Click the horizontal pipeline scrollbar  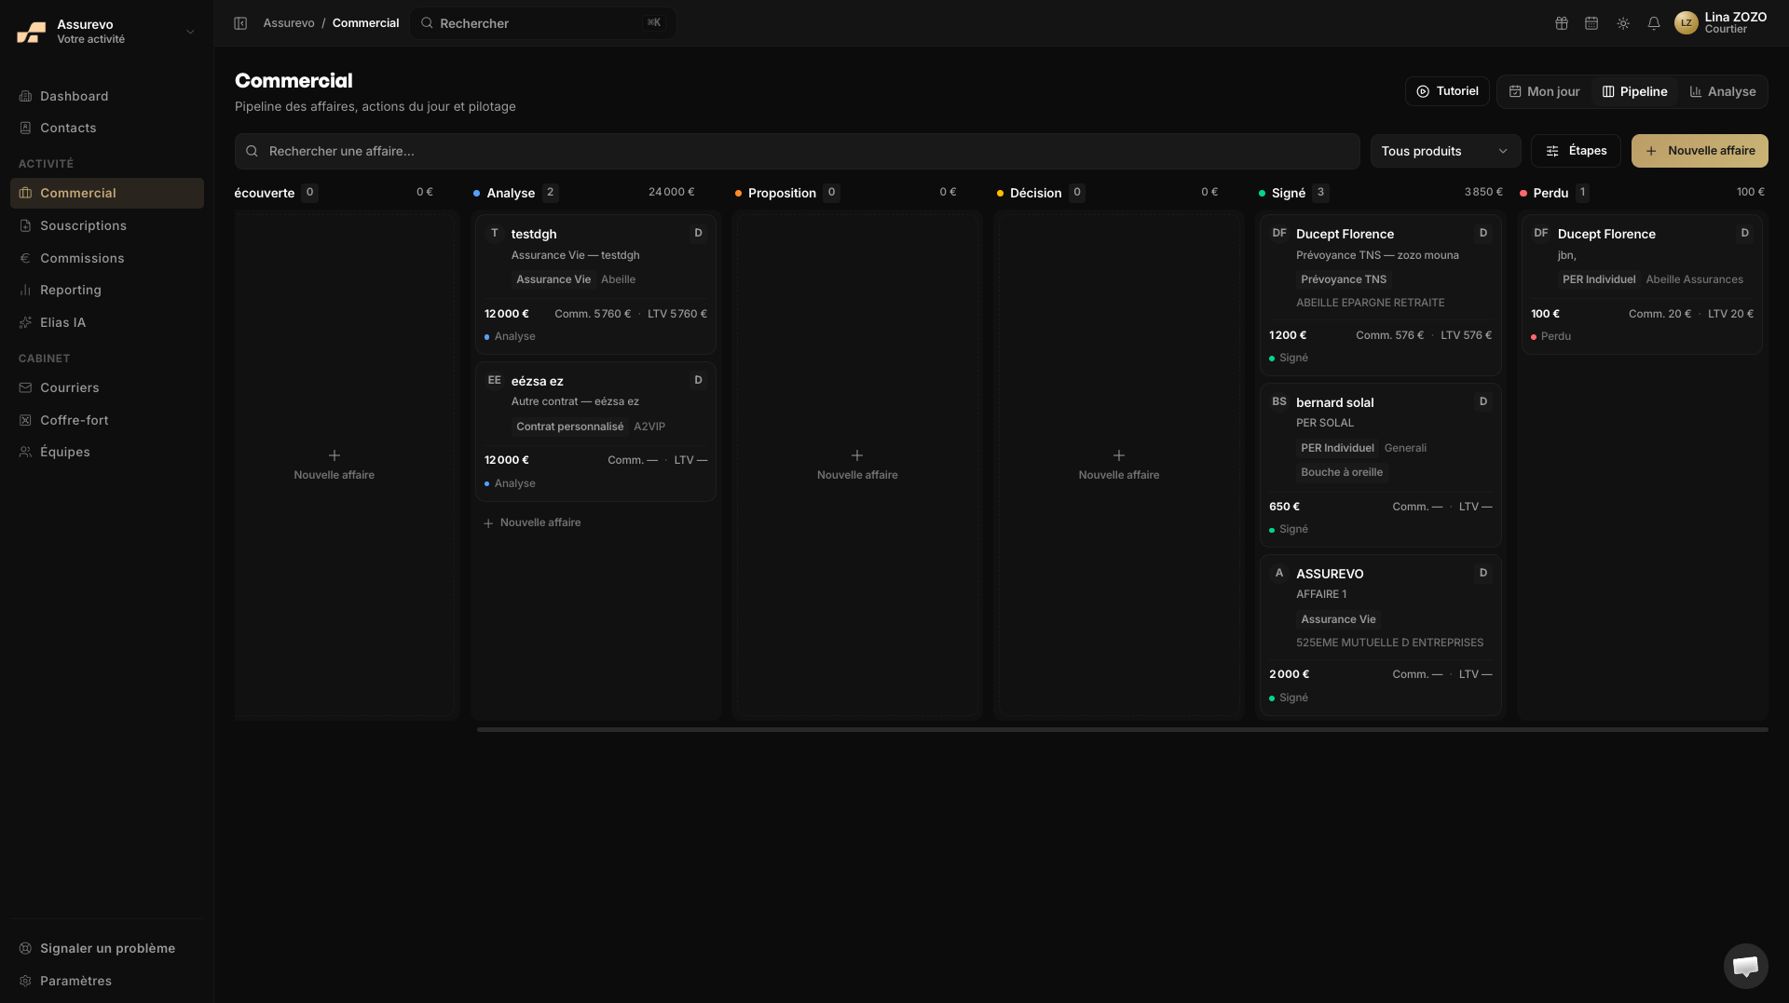[x=1122, y=729]
